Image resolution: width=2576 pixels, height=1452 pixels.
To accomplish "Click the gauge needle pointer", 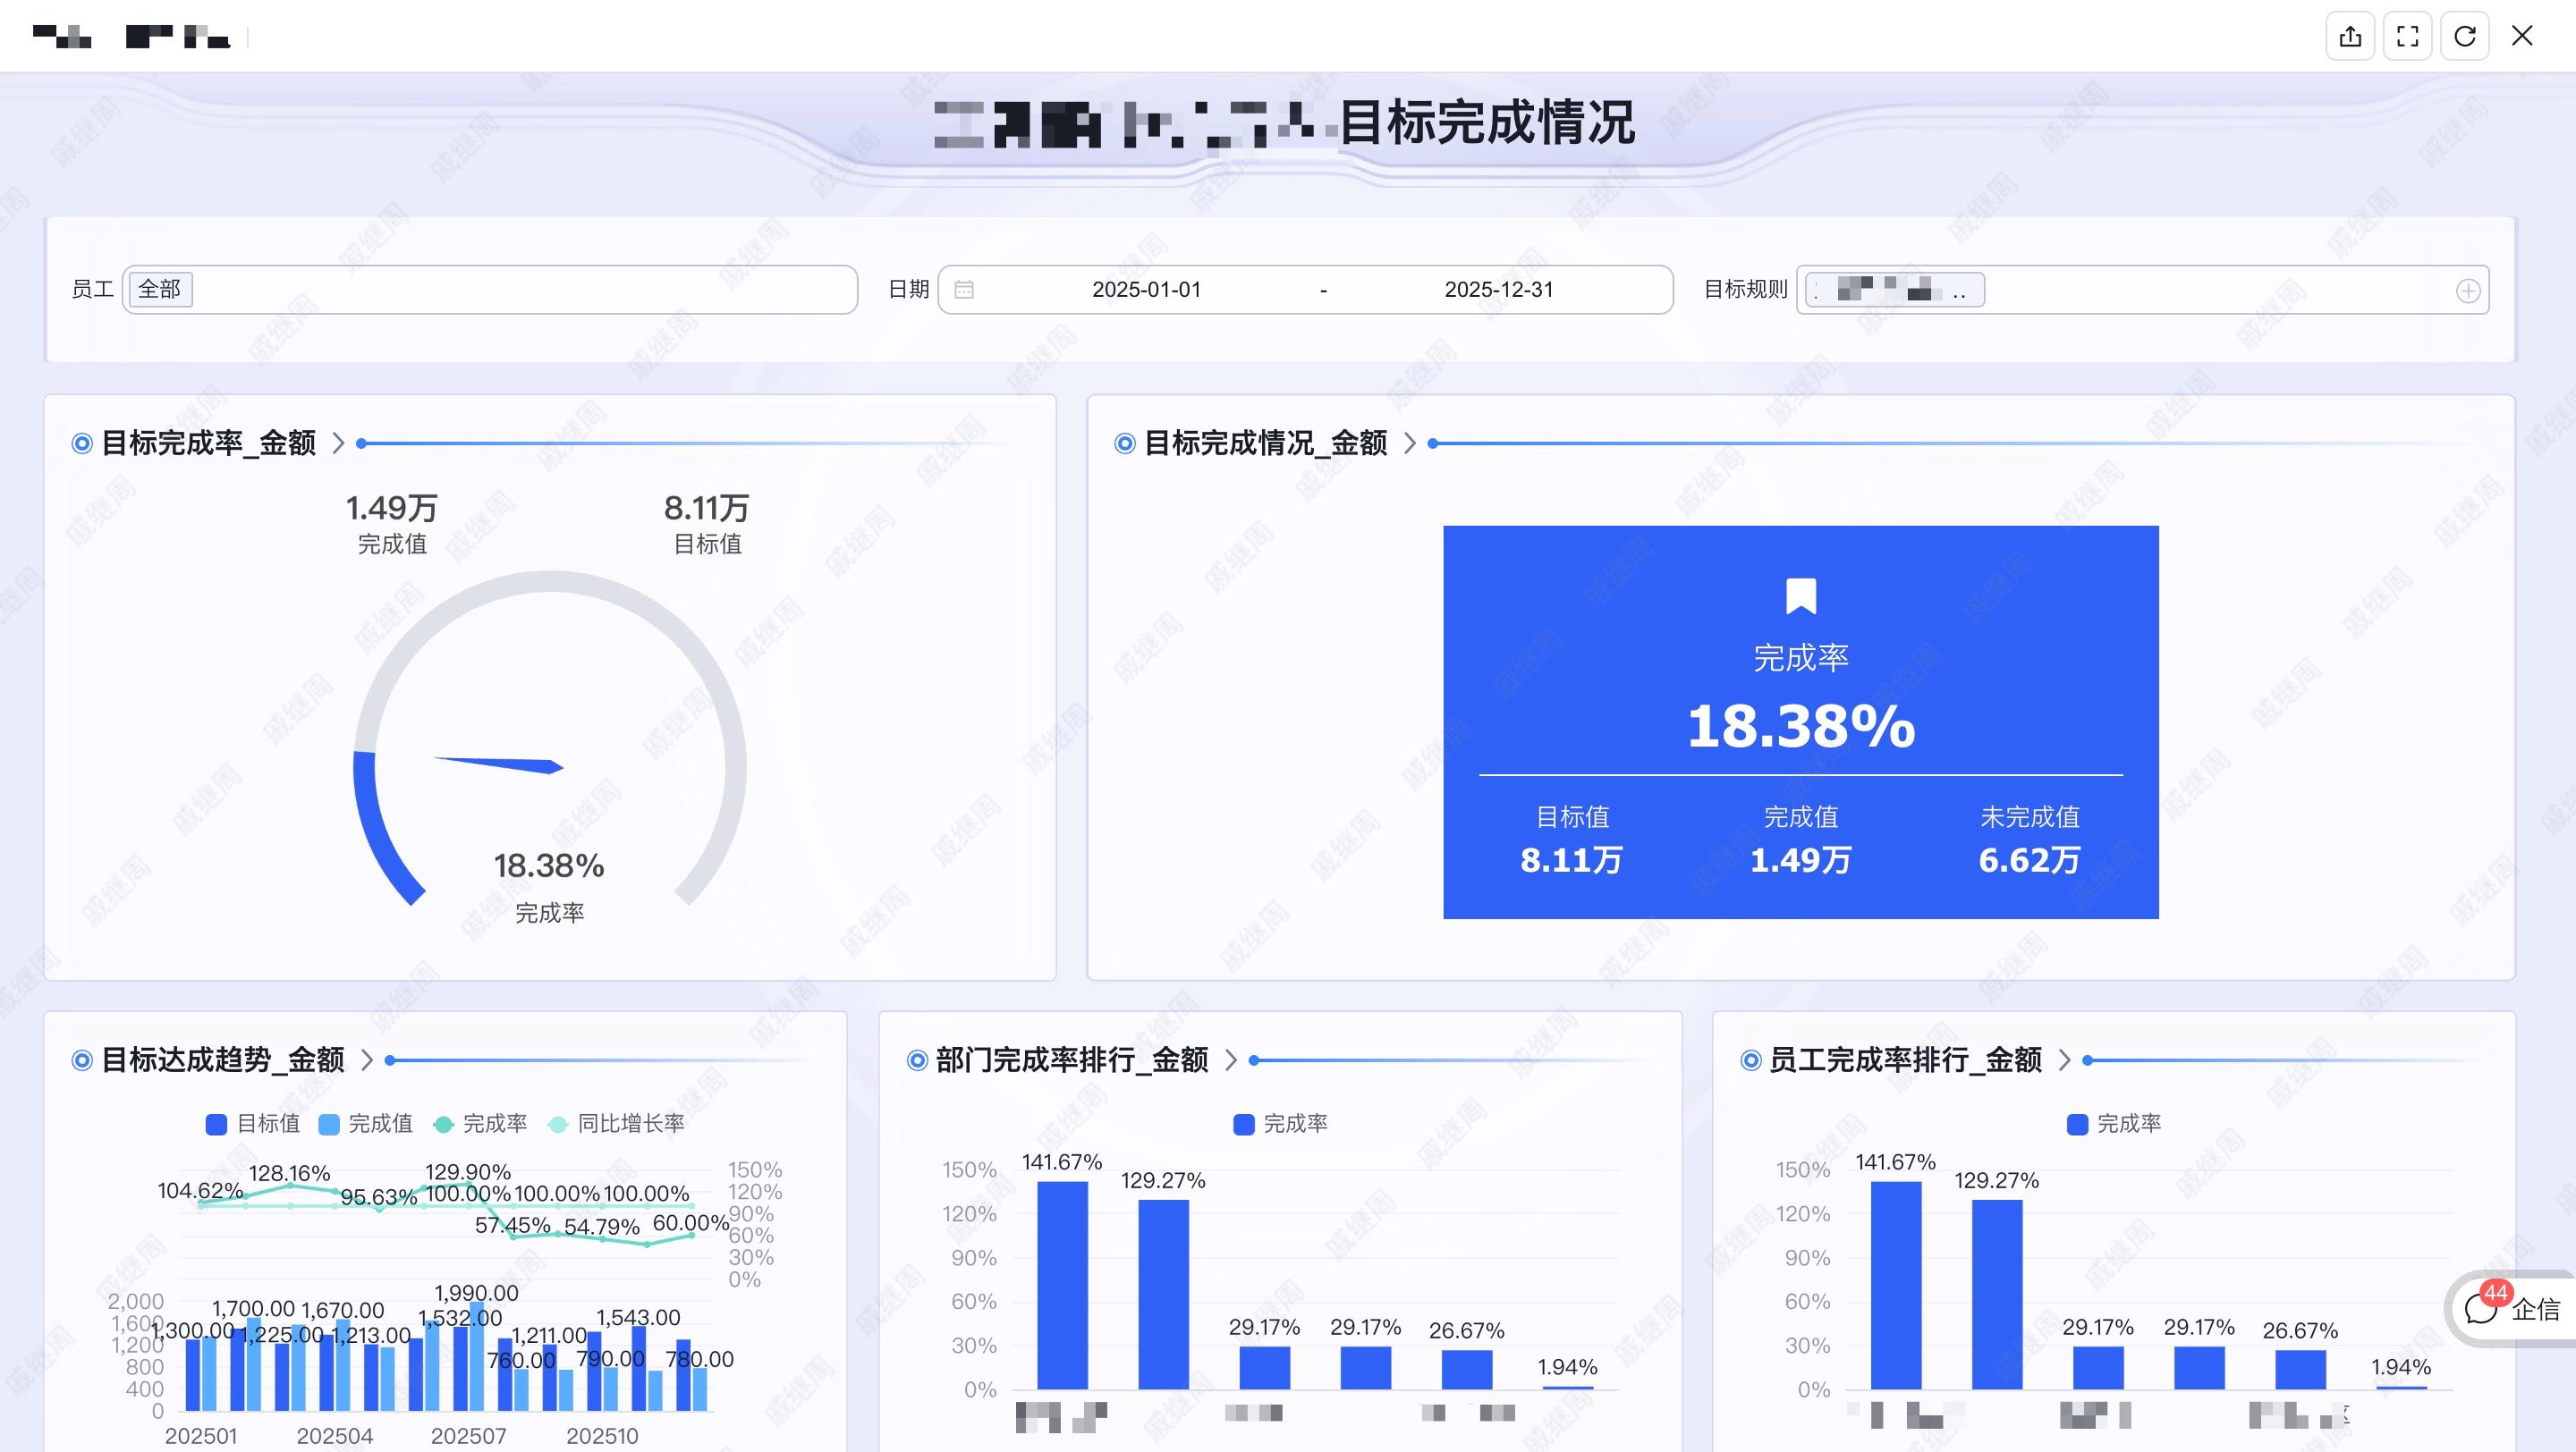I will (x=498, y=764).
